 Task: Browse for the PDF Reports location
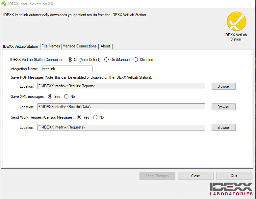pyautogui.click(x=223, y=86)
